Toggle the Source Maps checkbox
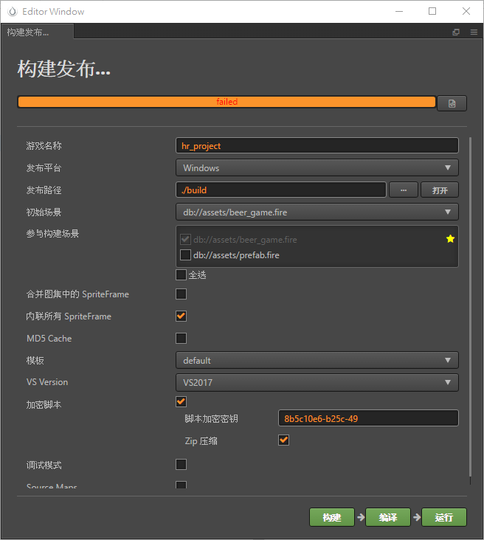Viewport: 484px width, 540px height. click(181, 485)
